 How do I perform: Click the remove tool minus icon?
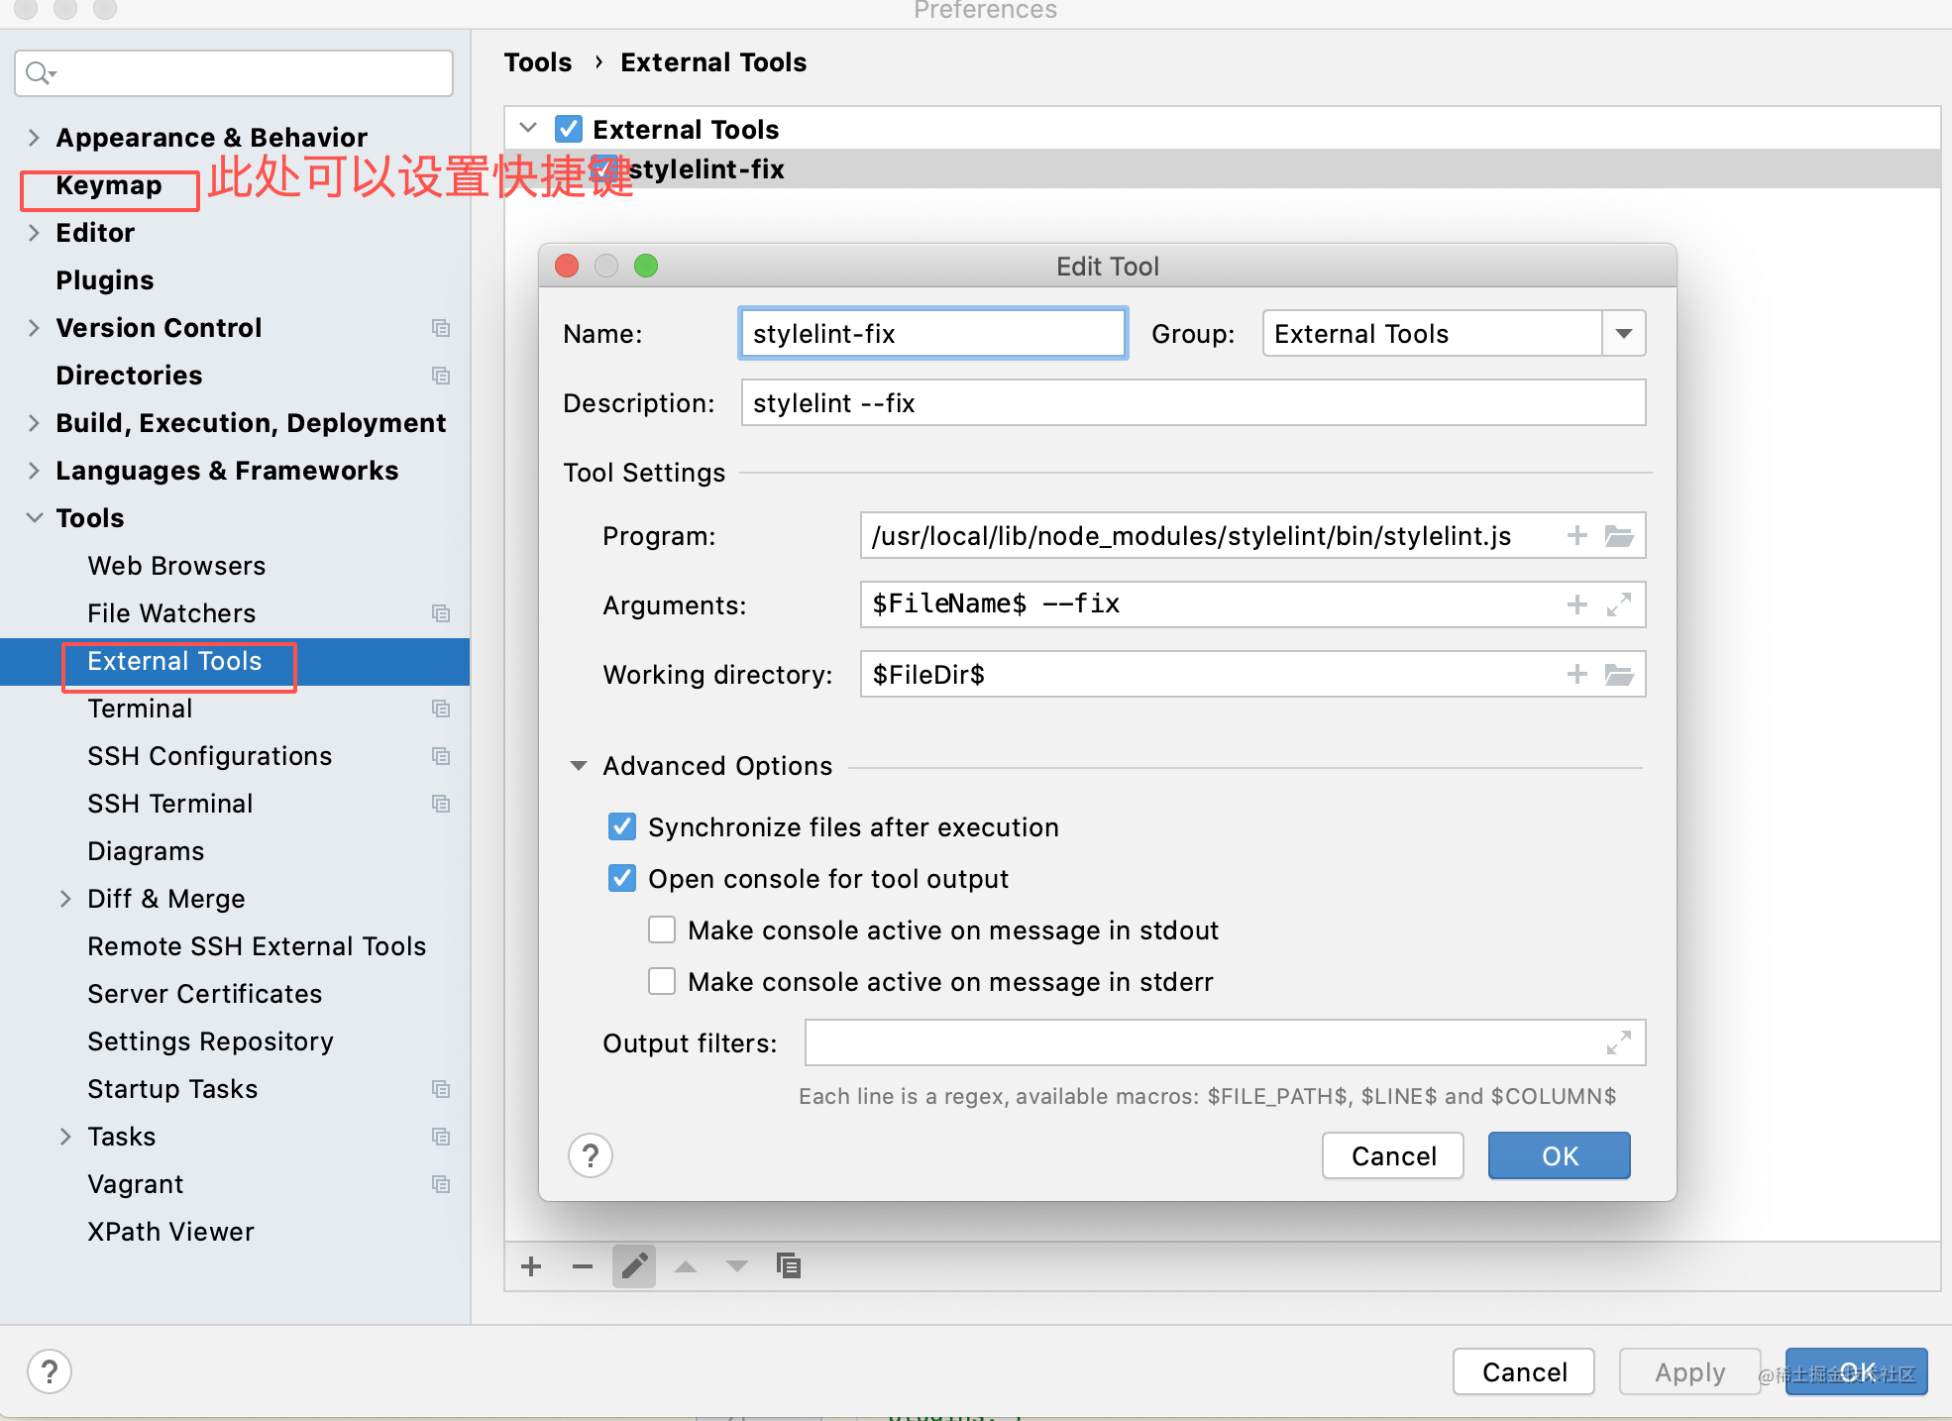tap(583, 1266)
